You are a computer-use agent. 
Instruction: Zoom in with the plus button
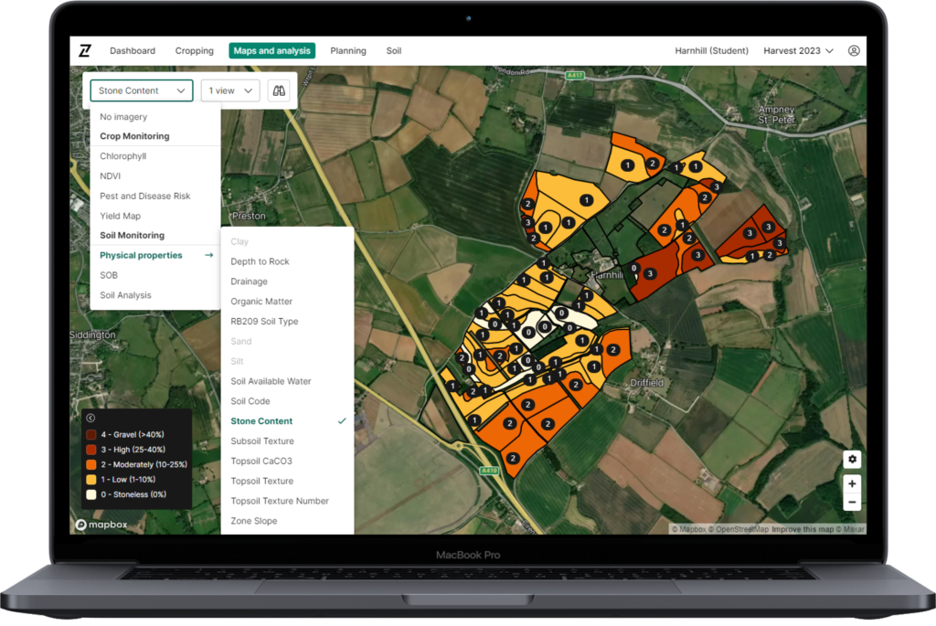(x=852, y=483)
